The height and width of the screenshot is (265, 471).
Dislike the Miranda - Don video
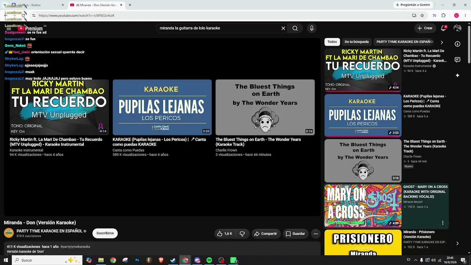(x=242, y=234)
